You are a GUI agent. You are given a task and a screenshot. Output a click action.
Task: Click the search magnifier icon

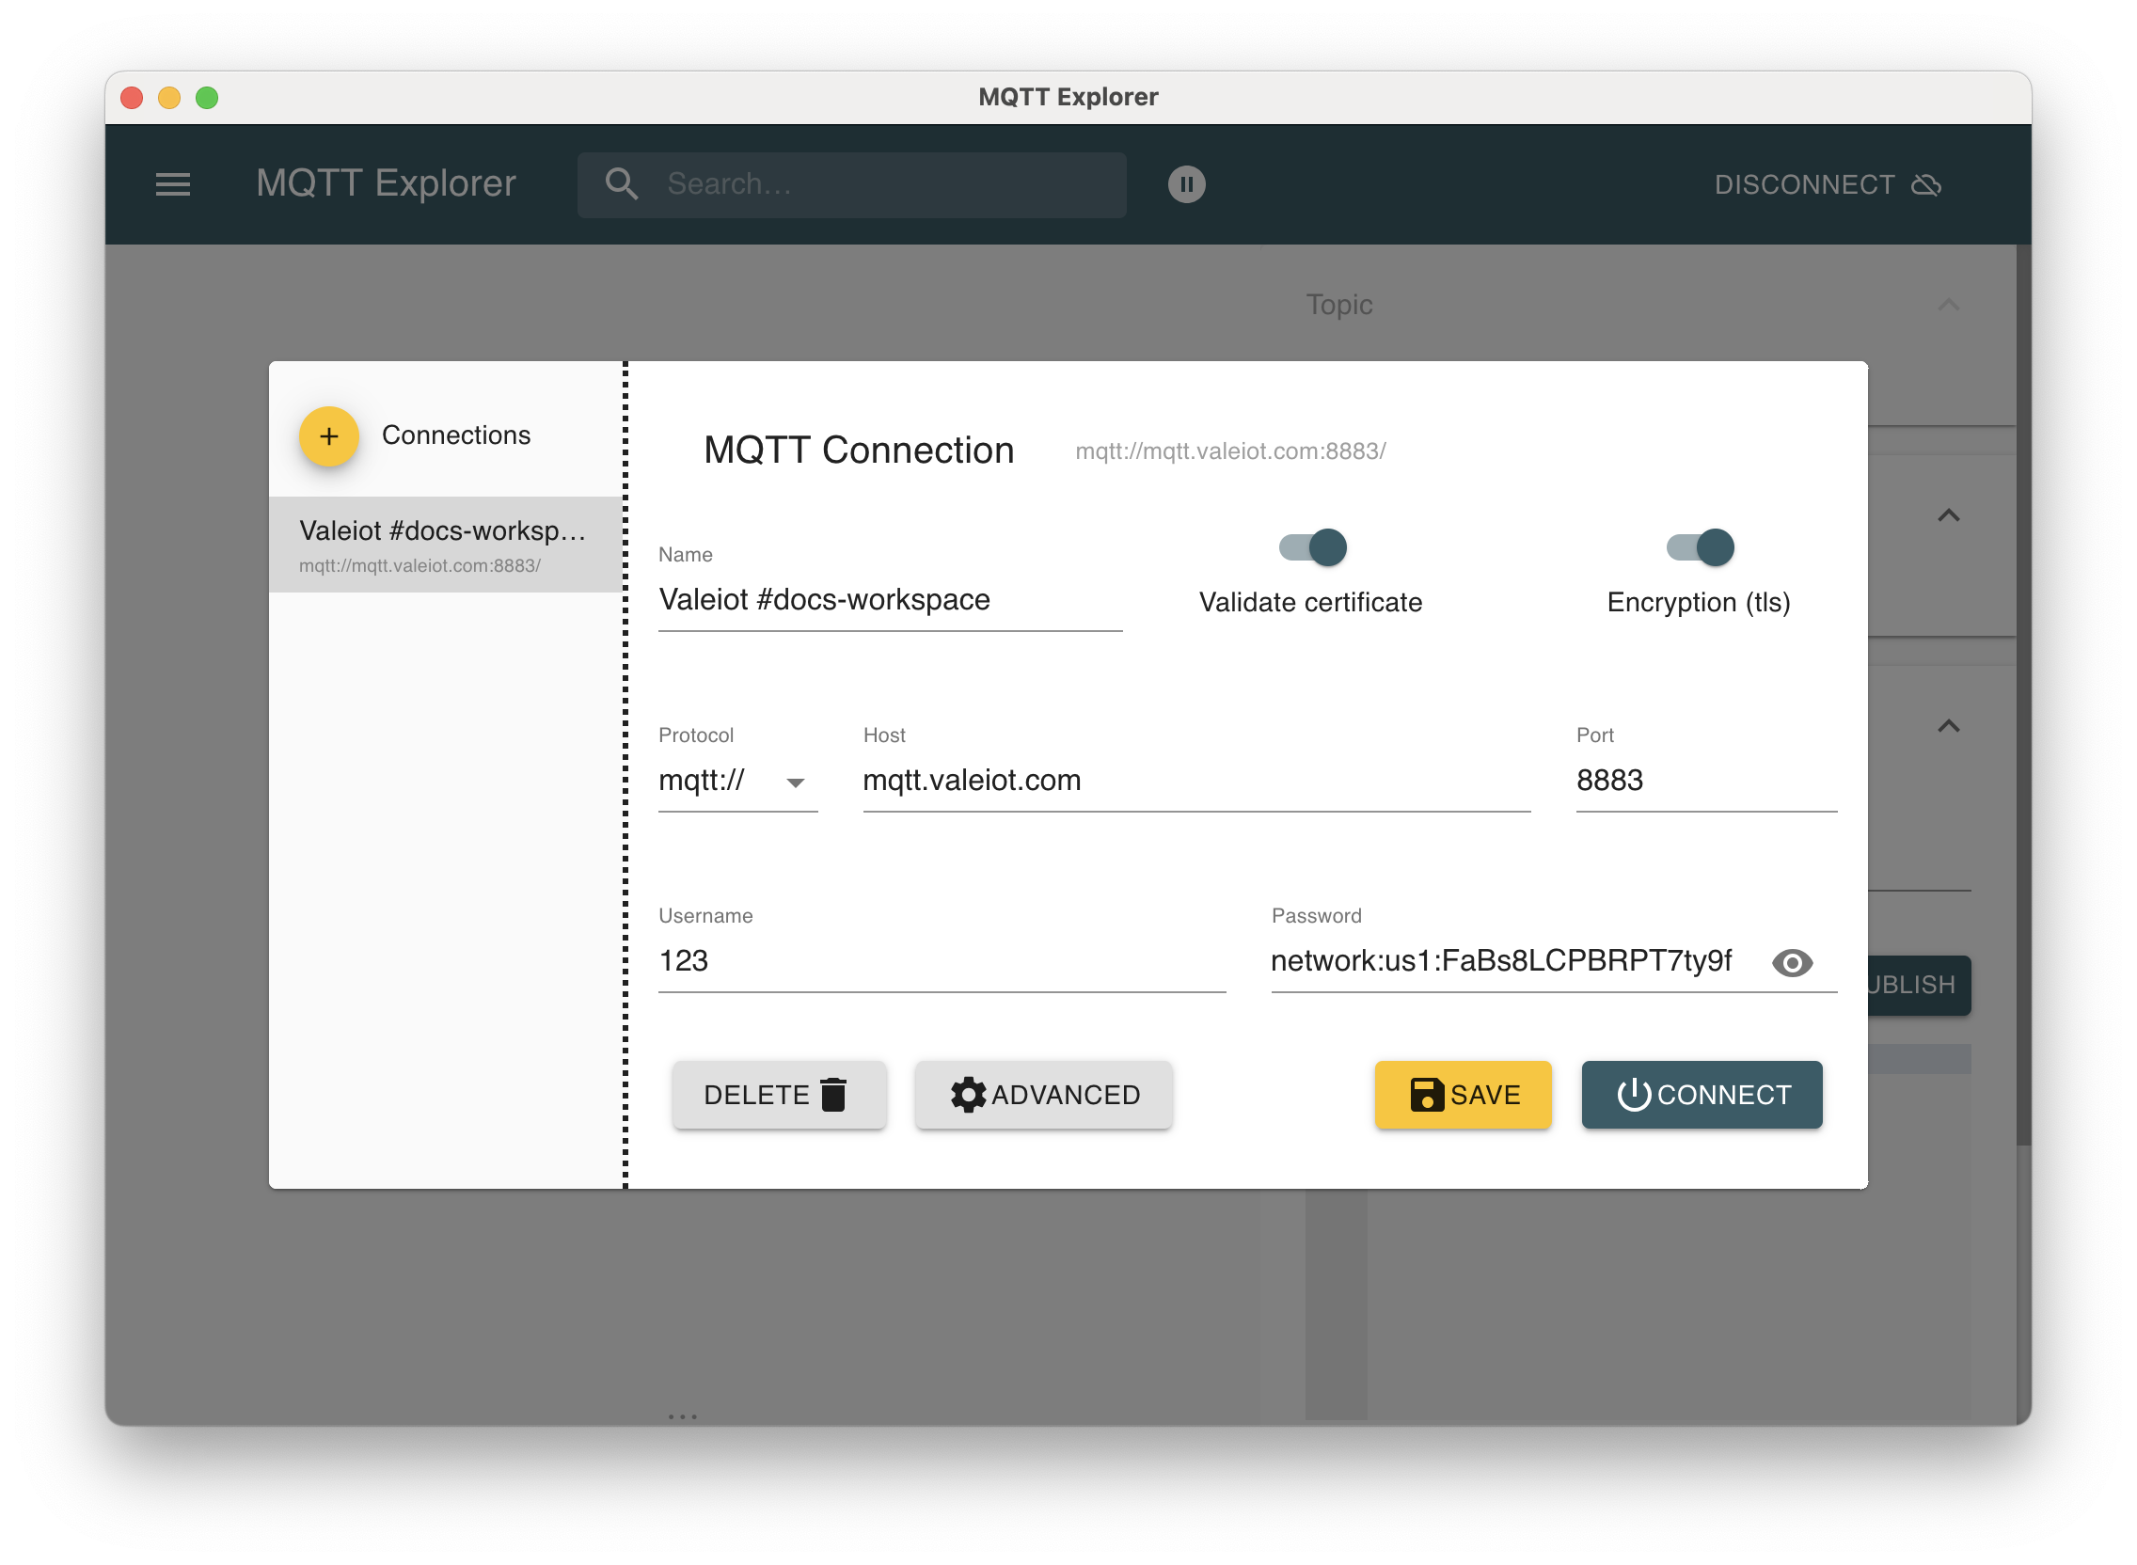(623, 183)
